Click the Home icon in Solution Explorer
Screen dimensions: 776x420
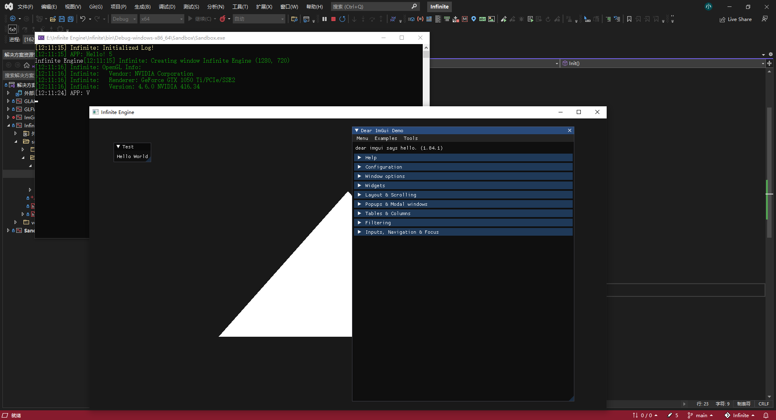point(27,65)
